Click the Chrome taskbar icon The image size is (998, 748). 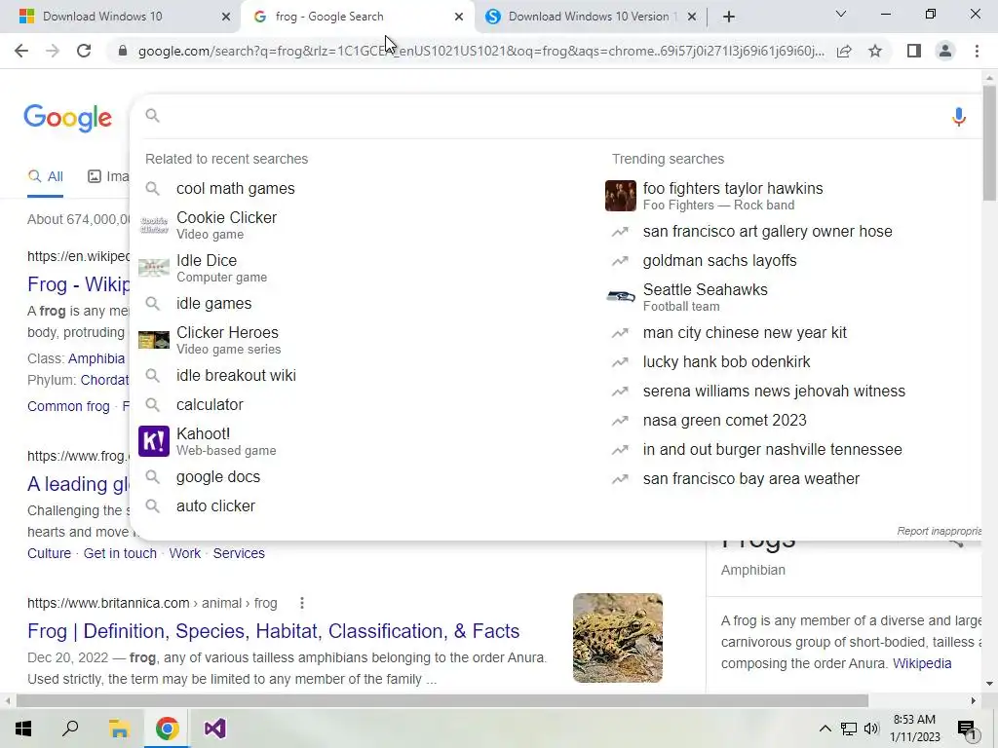click(167, 729)
